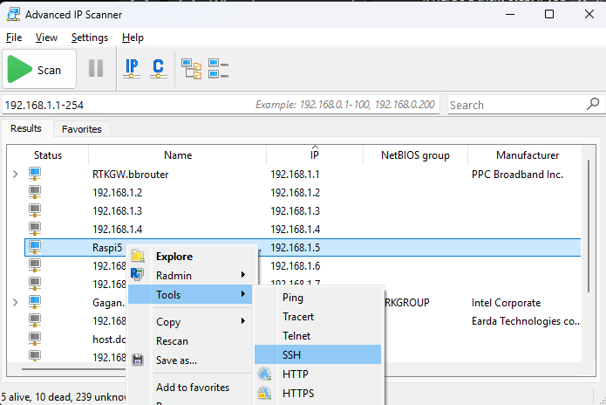The width and height of the screenshot is (606, 405).
Task: Click the Radmin icon in context menu
Action: 137,275
